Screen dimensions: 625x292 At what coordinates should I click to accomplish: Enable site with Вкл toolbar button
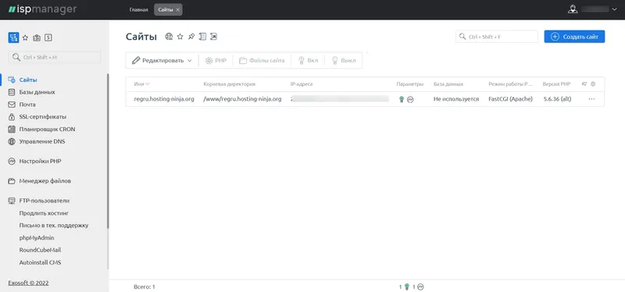click(308, 61)
